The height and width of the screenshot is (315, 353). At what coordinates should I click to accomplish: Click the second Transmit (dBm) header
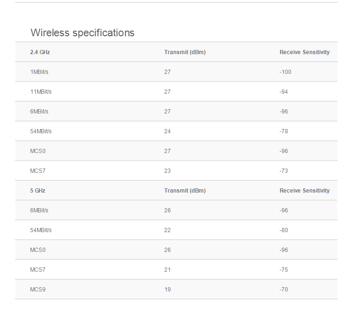tap(185, 191)
